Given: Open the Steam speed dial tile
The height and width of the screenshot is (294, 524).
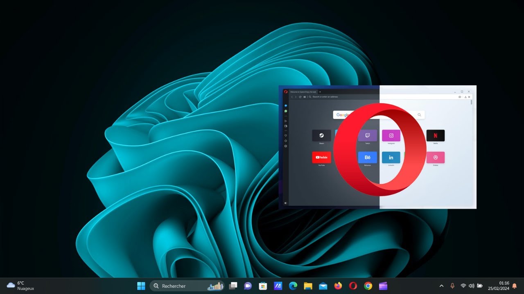Looking at the screenshot, I should click(x=321, y=136).
